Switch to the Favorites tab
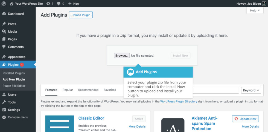This screenshot has width=268, height=132. 110,90
